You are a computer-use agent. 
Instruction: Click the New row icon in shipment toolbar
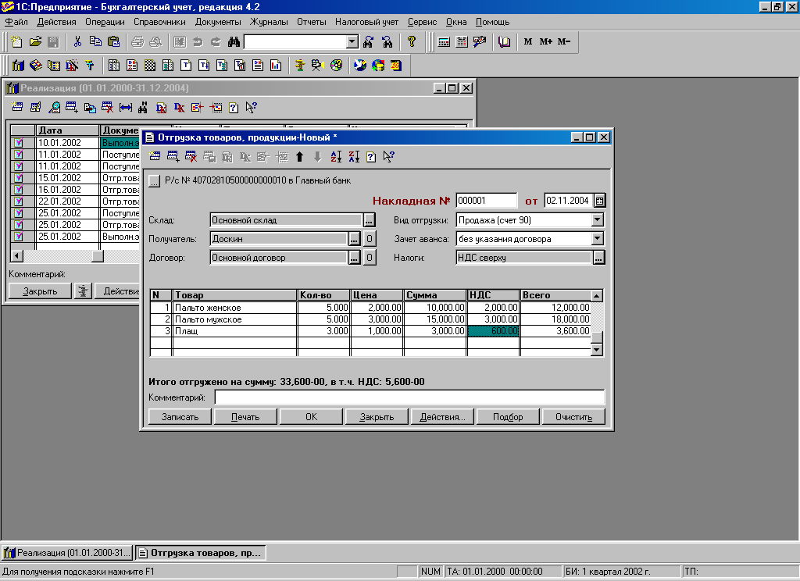(x=155, y=157)
